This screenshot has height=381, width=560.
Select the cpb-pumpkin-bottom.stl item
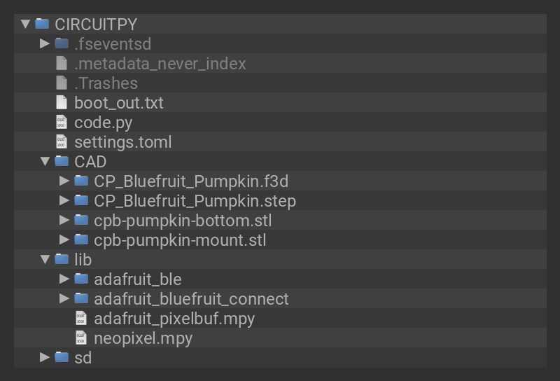pyautogui.click(x=183, y=220)
